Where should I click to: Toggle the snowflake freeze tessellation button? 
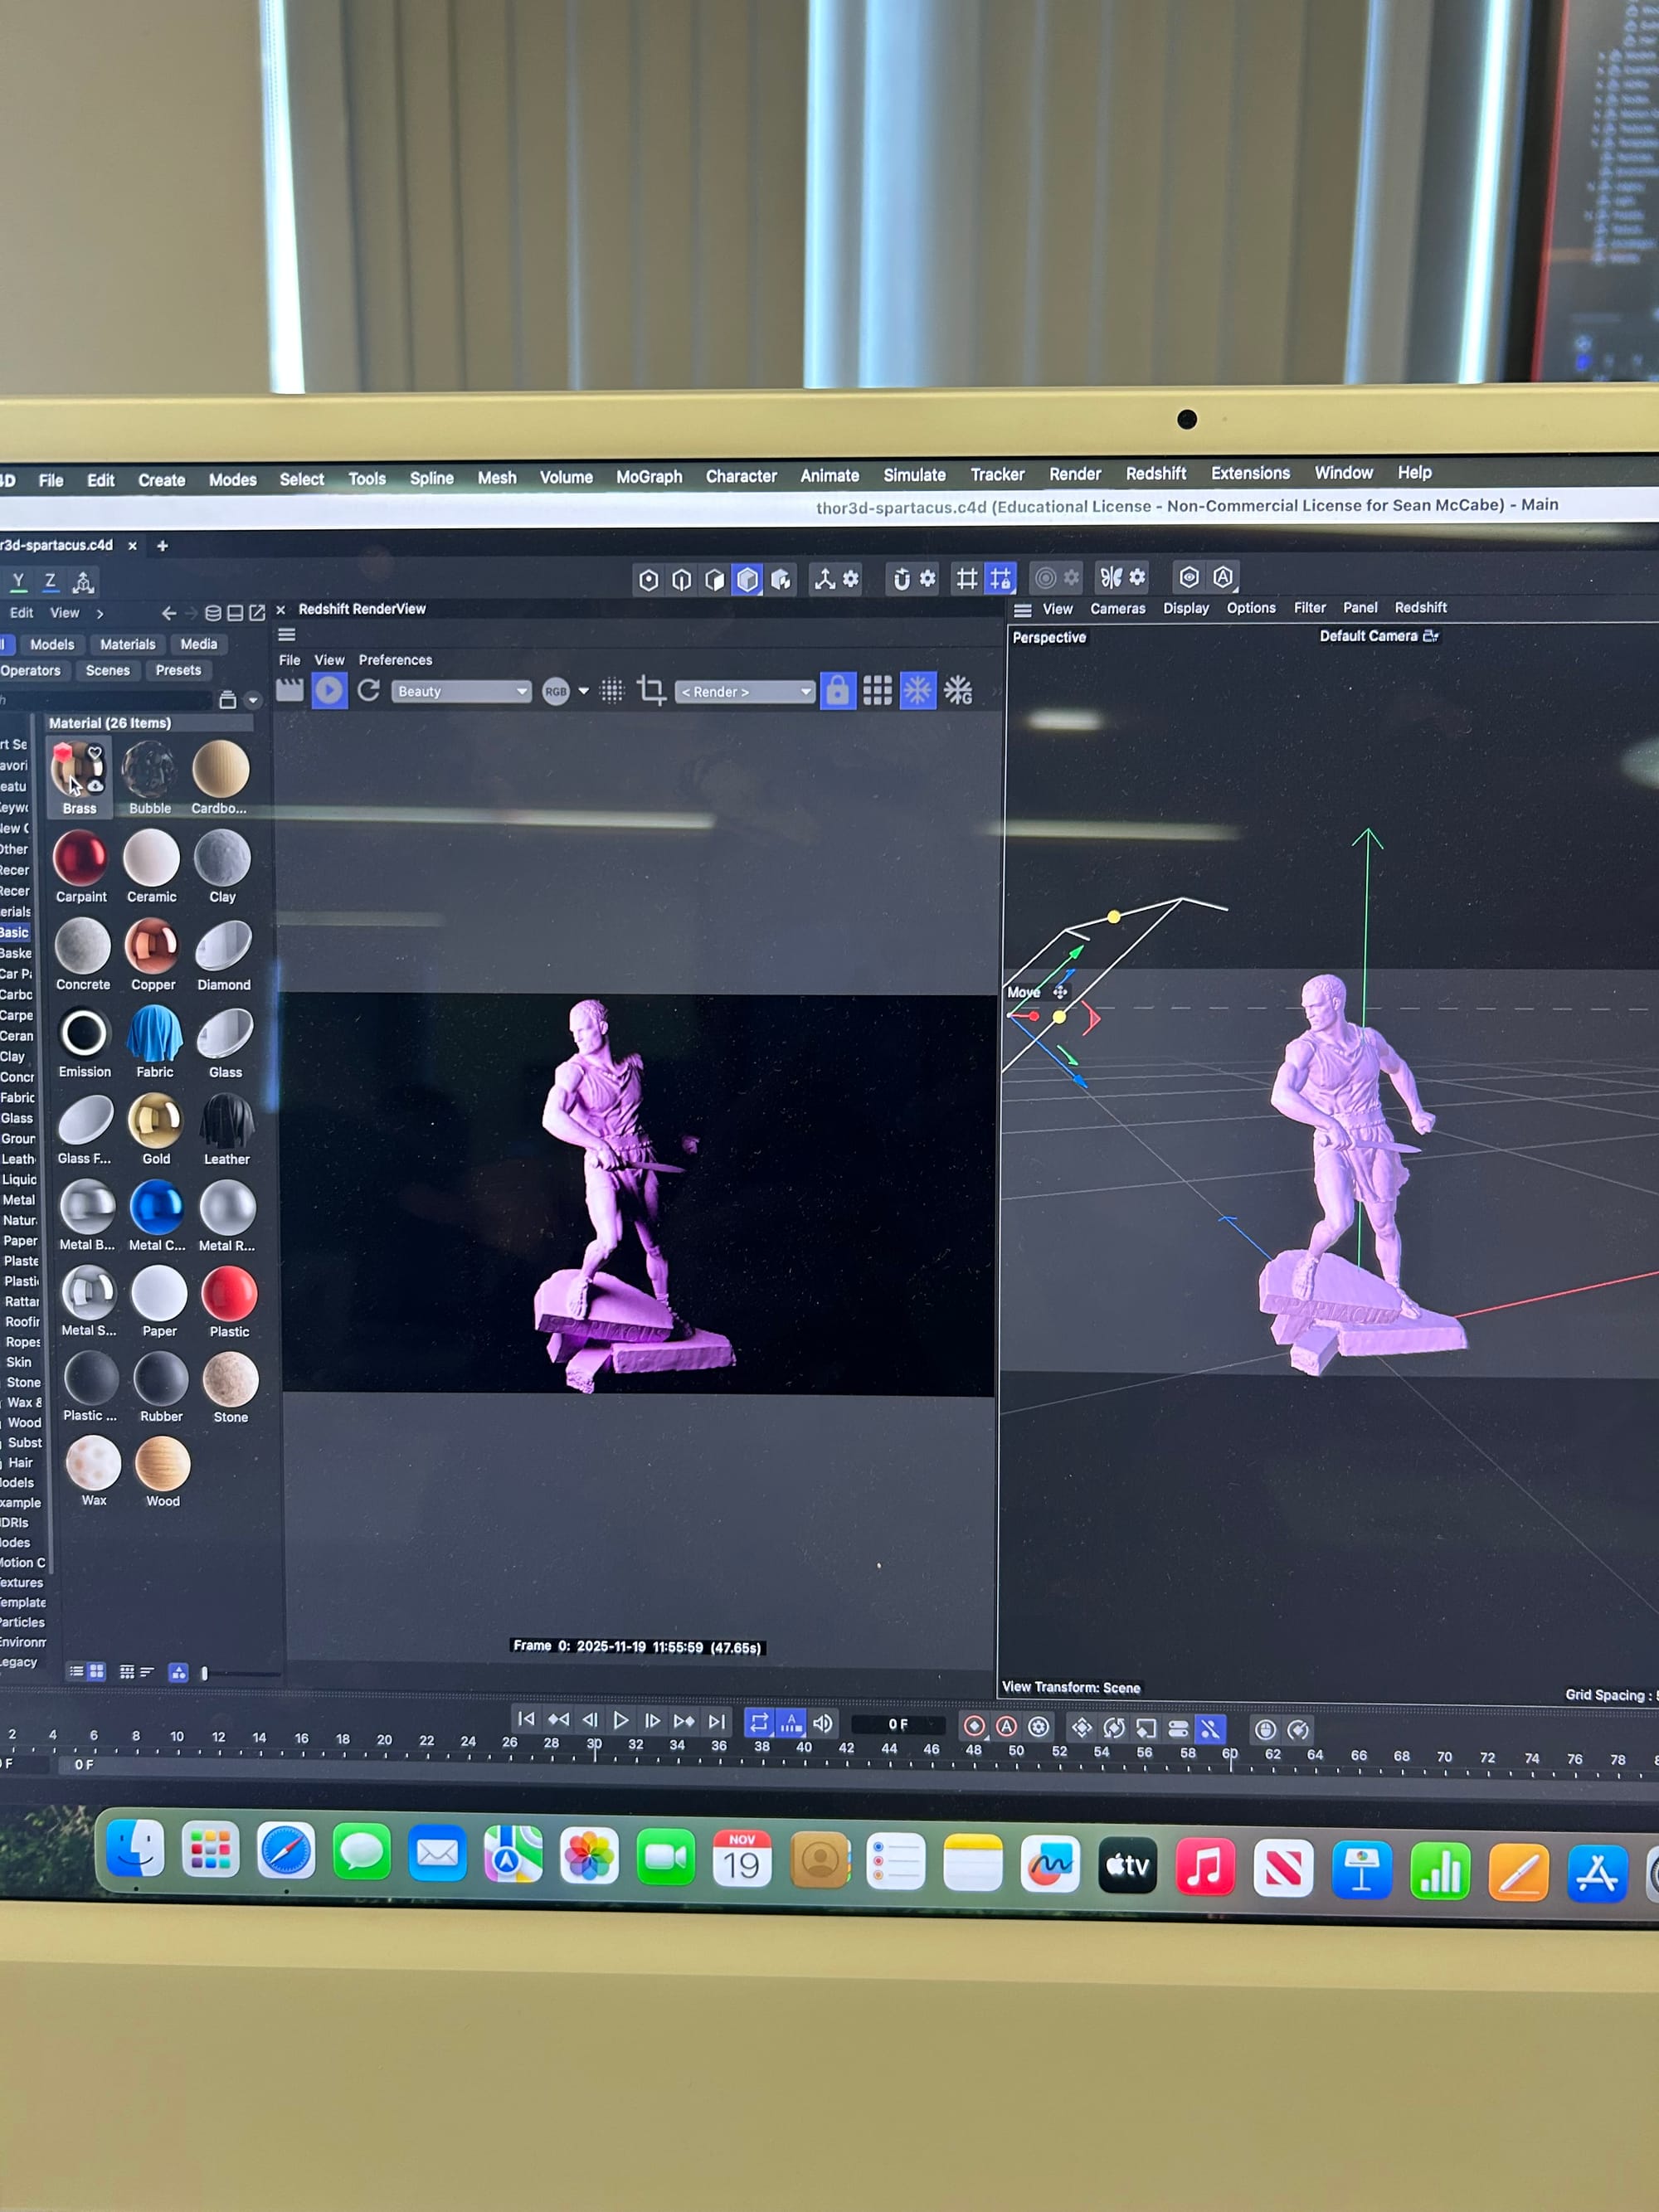[917, 690]
